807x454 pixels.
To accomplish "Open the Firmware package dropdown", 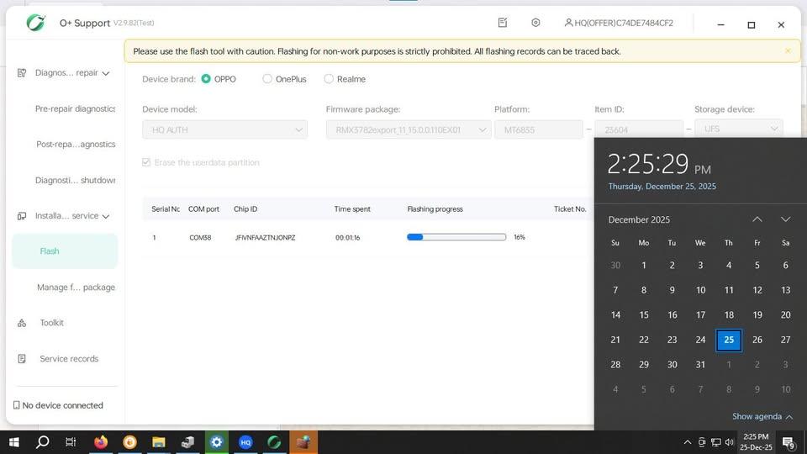I will pyautogui.click(x=409, y=129).
